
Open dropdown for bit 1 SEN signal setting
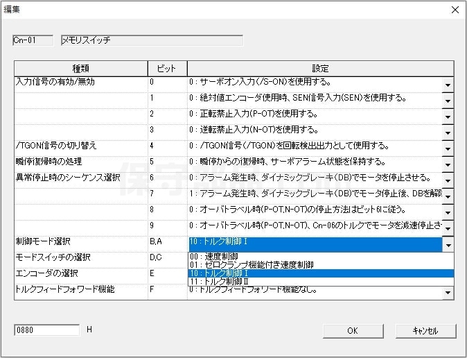448,101
